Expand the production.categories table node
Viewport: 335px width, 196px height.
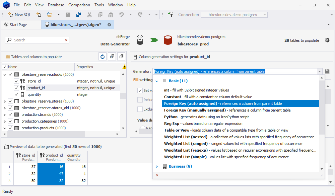5,121
